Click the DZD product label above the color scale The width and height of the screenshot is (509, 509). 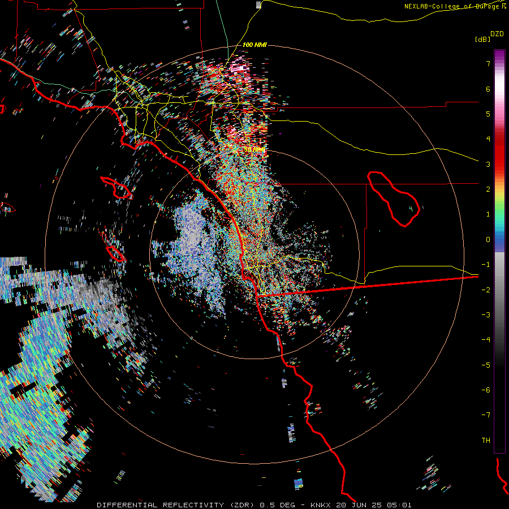pyautogui.click(x=497, y=34)
